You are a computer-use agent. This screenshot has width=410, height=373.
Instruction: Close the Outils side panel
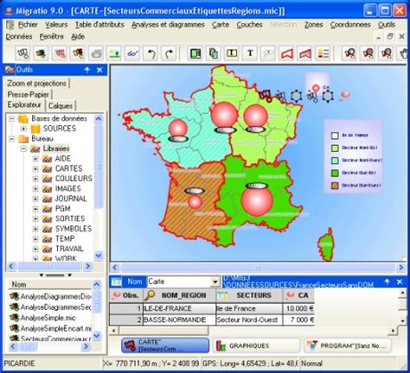[99, 70]
